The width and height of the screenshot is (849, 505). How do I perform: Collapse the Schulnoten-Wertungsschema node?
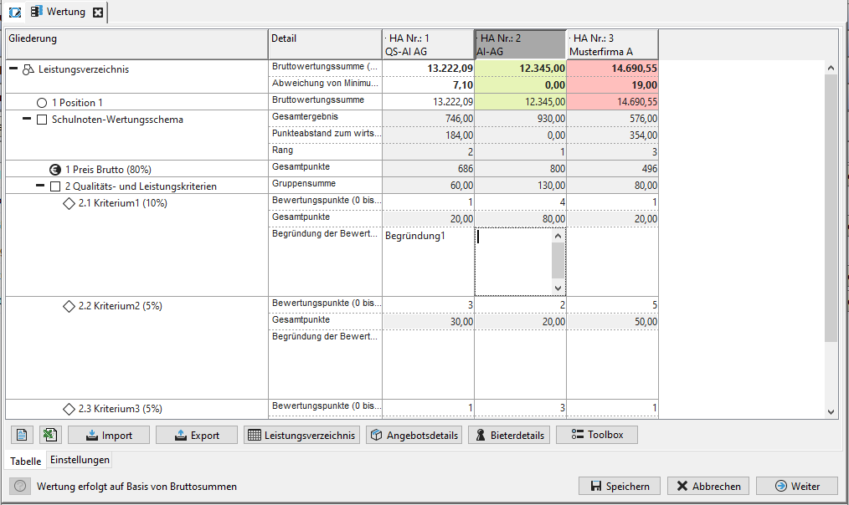click(27, 119)
